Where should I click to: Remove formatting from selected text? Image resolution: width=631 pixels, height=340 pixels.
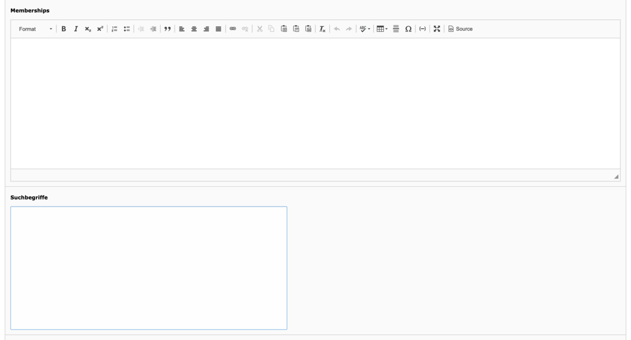(322, 29)
